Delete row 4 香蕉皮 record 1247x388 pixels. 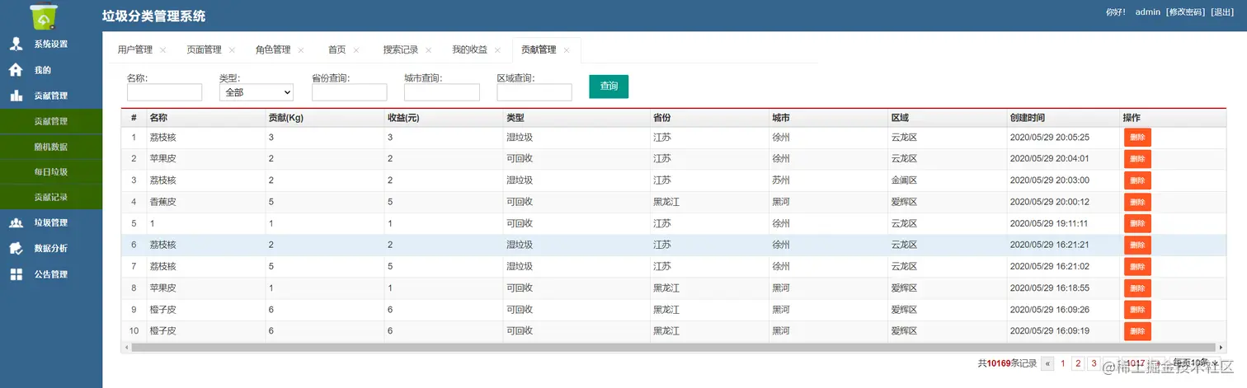(1137, 202)
